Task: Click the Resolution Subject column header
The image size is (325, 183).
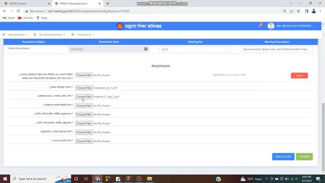Action: [34, 42]
